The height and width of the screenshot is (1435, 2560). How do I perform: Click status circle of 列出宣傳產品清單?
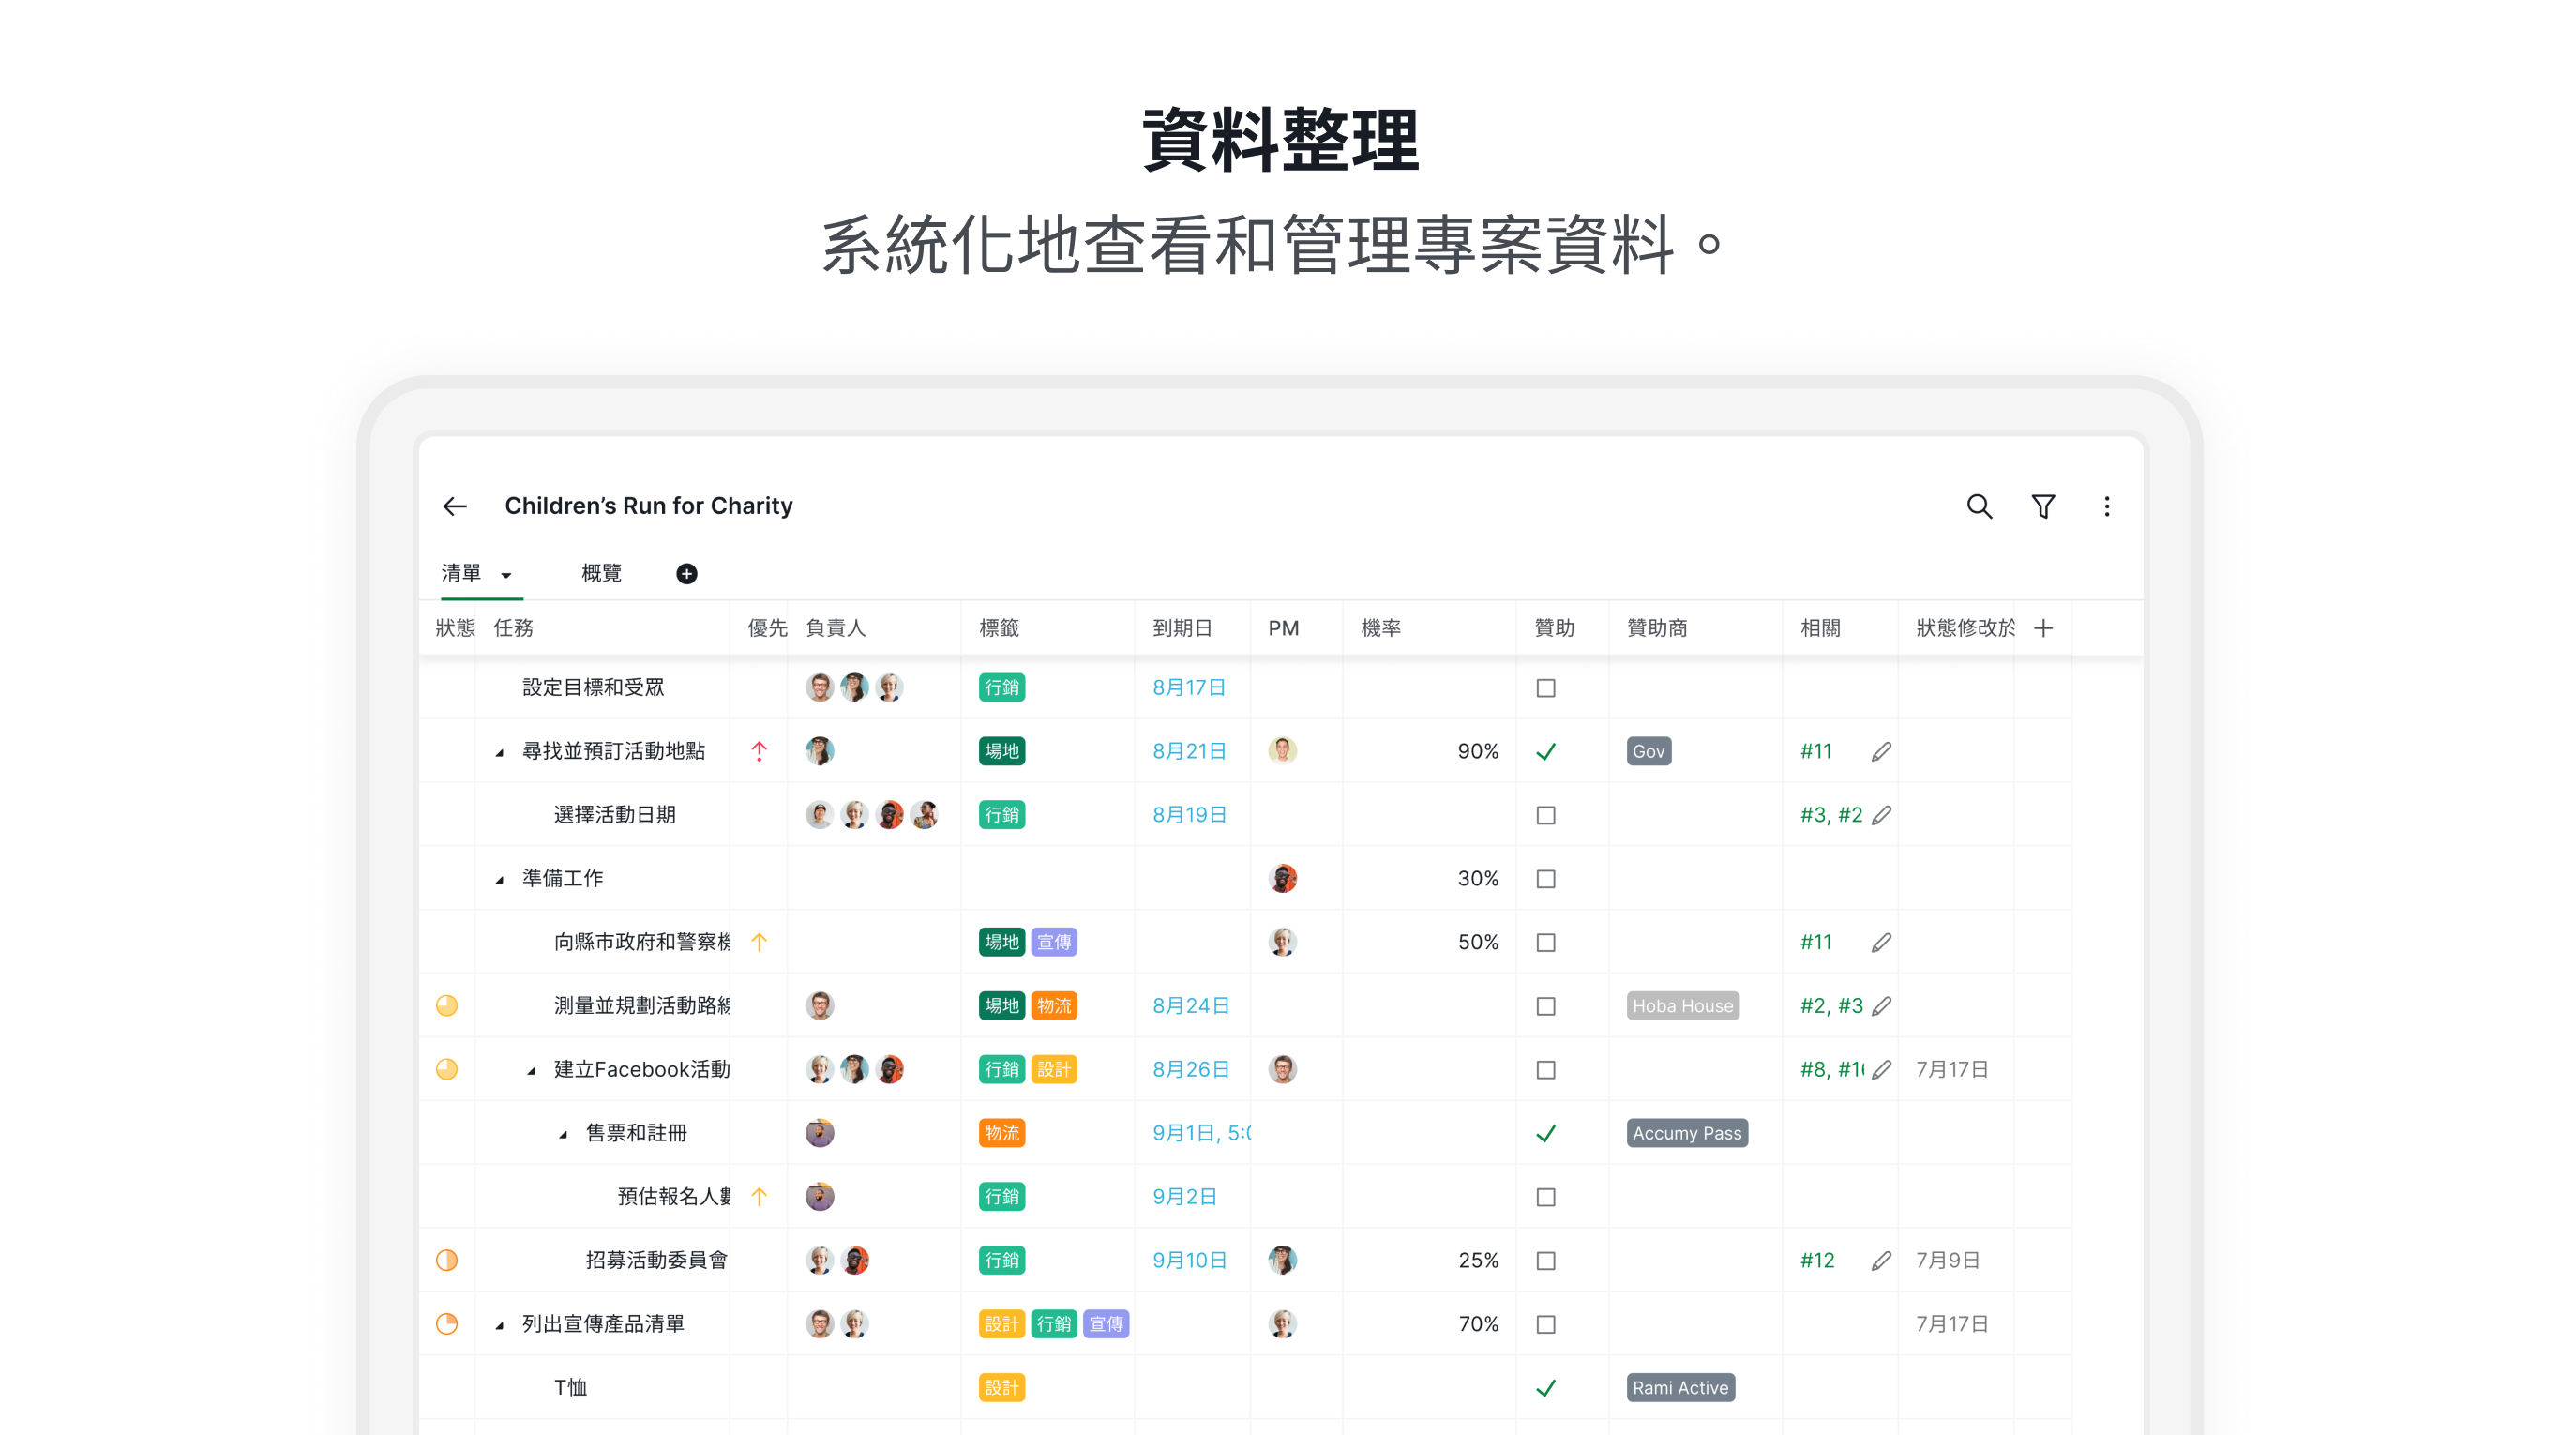pos(447,1323)
